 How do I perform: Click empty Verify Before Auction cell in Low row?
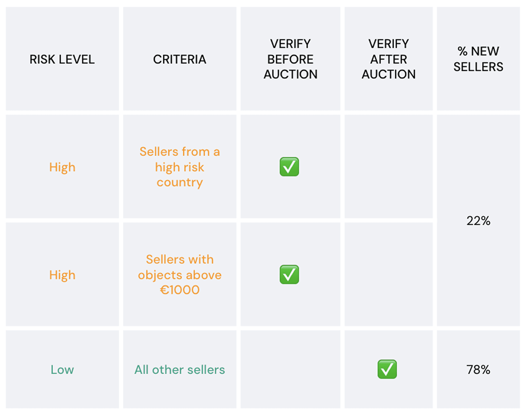point(290,369)
